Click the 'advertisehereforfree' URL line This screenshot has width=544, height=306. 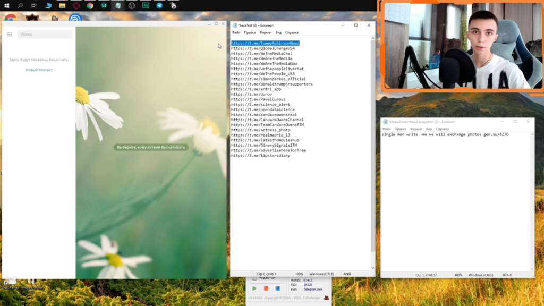point(268,150)
